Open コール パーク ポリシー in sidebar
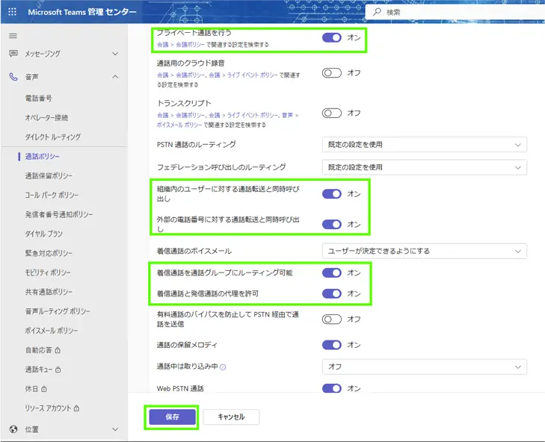Screen dimensions: 545x442 52,195
